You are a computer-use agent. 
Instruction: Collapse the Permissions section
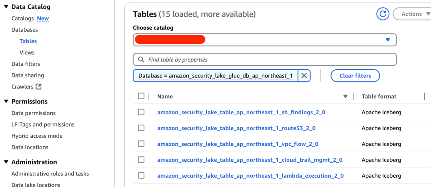click(6, 101)
